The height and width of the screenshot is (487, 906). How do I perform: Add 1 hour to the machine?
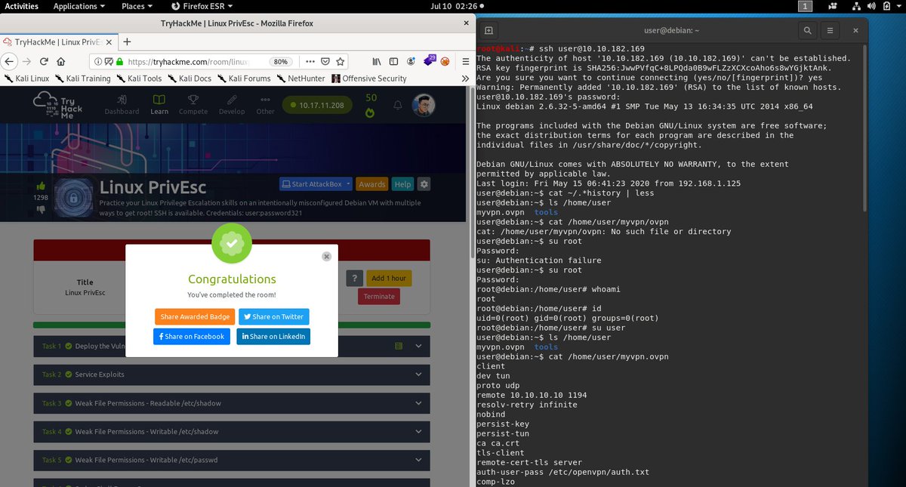point(389,278)
